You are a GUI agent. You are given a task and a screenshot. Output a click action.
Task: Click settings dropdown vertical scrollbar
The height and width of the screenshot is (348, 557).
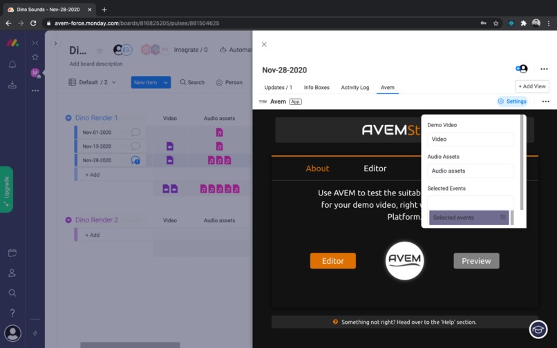click(x=522, y=162)
